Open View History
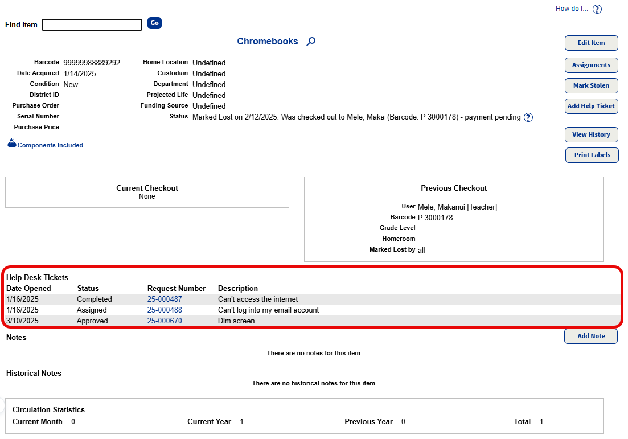 (x=591, y=134)
